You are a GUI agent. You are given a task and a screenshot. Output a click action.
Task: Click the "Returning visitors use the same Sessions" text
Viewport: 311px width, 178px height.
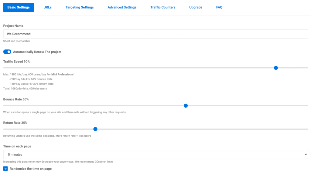[x=47, y=136]
